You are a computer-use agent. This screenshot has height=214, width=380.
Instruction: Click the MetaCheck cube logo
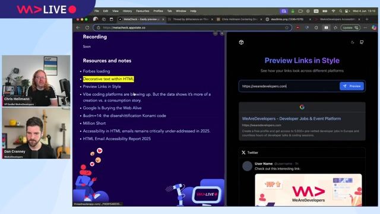point(241,42)
